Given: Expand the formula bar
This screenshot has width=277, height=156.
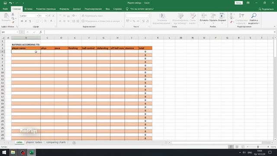Looking at the screenshot, I should [274, 32].
